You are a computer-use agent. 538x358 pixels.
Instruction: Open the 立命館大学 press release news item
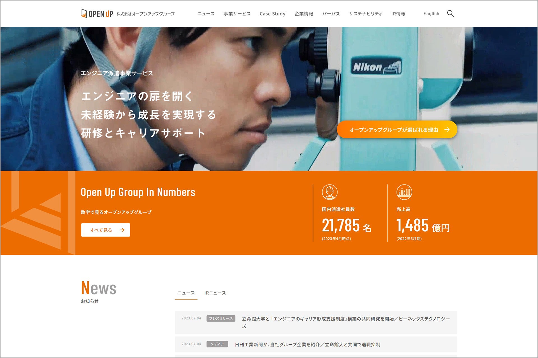346,319
